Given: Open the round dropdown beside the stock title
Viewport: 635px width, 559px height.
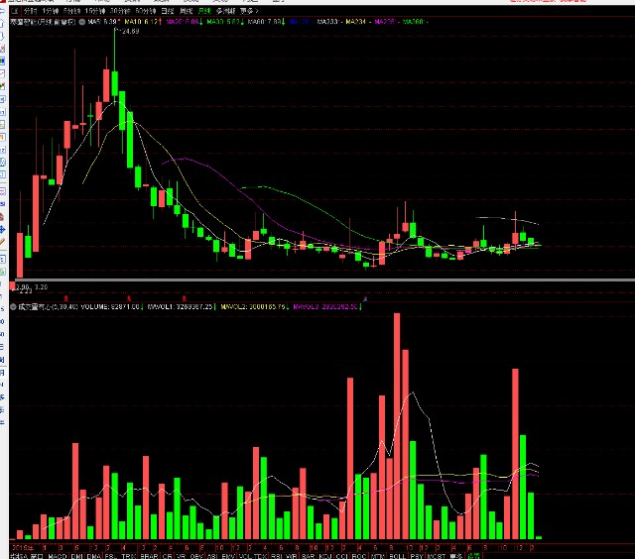Looking at the screenshot, I should (x=82, y=22).
